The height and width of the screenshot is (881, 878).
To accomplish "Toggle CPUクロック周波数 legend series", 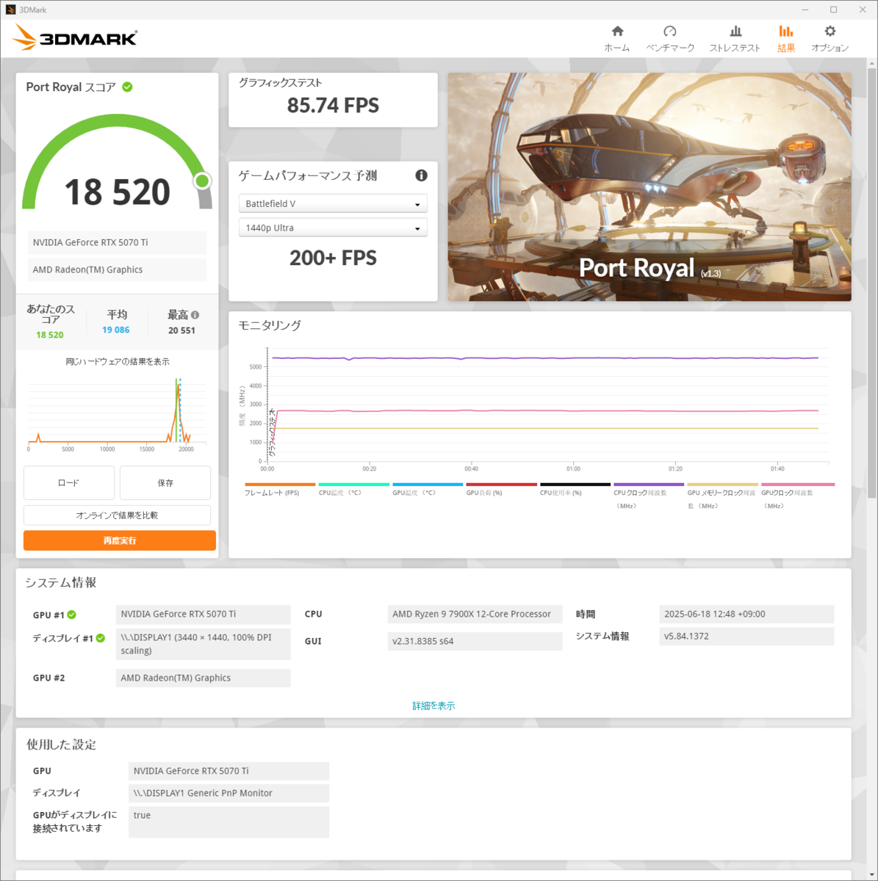I will point(649,496).
